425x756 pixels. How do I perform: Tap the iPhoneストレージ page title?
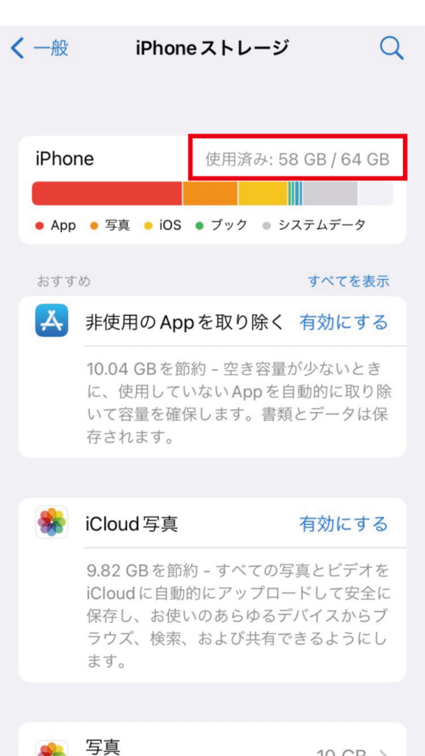tap(212, 48)
